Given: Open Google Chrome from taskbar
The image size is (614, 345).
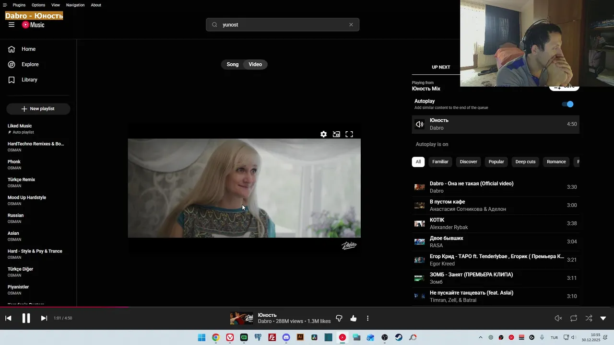Looking at the screenshot, I should click(x=216, y=337).
